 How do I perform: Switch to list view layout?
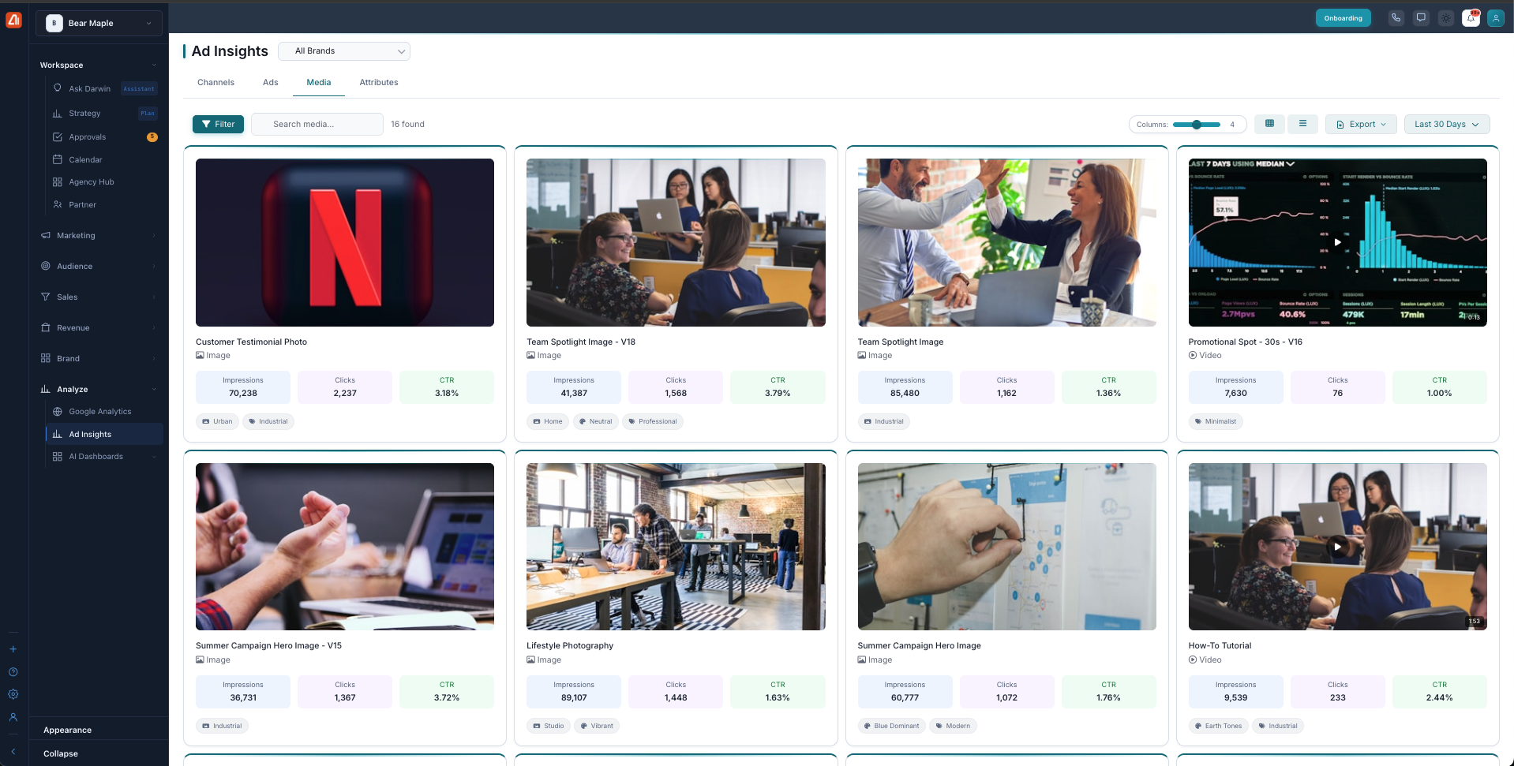click(1302, 124)
